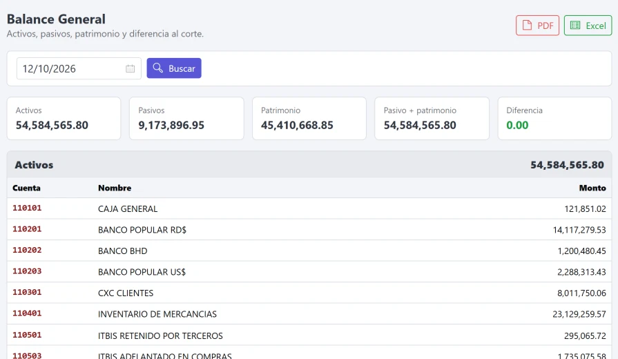Click the Activos section header
Screen dimensions: 618x359
tap(309, 165)
